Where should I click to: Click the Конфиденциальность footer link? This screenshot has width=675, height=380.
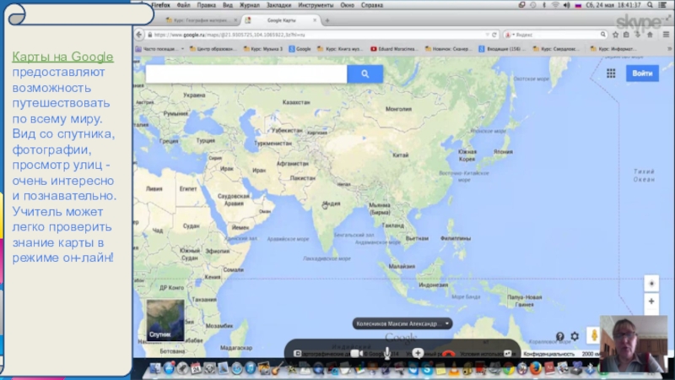[549, 354]
